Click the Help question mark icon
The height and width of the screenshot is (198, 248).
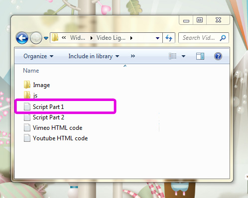click(218, 56)
